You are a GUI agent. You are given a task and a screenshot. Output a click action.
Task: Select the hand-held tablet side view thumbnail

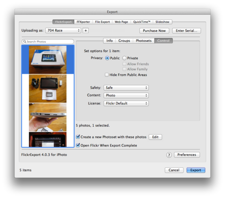pyautogui.click(x=48, y=117)
